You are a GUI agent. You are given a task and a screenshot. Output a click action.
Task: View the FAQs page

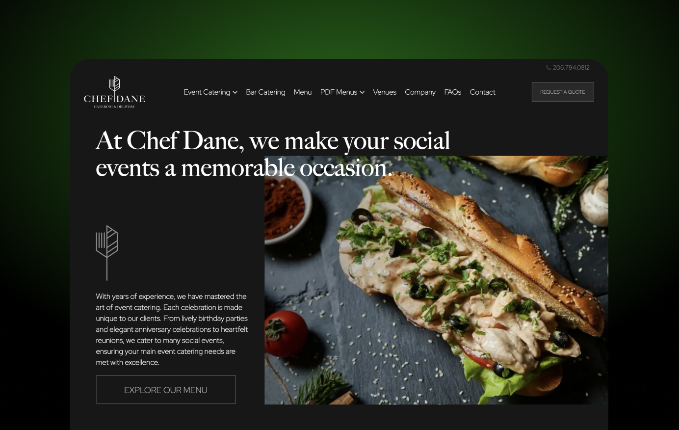453,92
